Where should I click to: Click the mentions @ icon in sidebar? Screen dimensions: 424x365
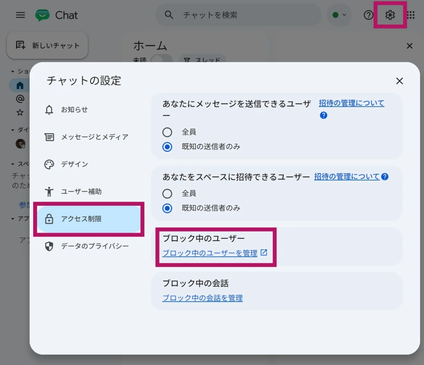point(20,98)
